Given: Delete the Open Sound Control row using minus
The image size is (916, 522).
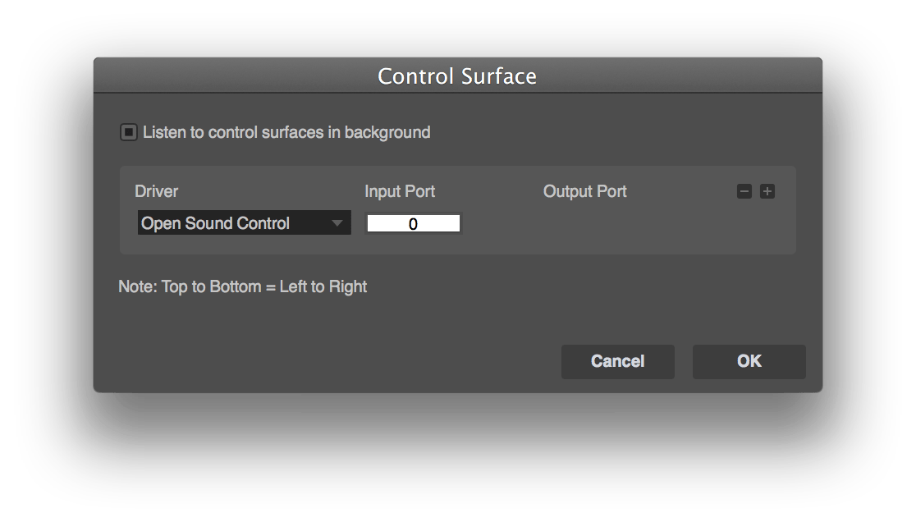Looking at the screenshot, I should 744,192.
